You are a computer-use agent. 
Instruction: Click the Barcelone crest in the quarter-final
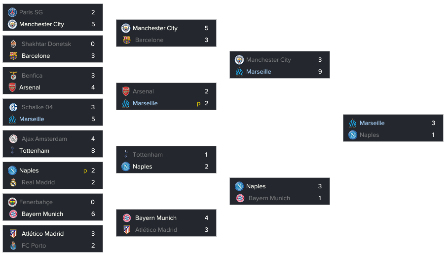[127, 40]
